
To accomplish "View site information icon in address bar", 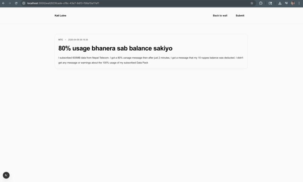I will [x=24, y=3].
